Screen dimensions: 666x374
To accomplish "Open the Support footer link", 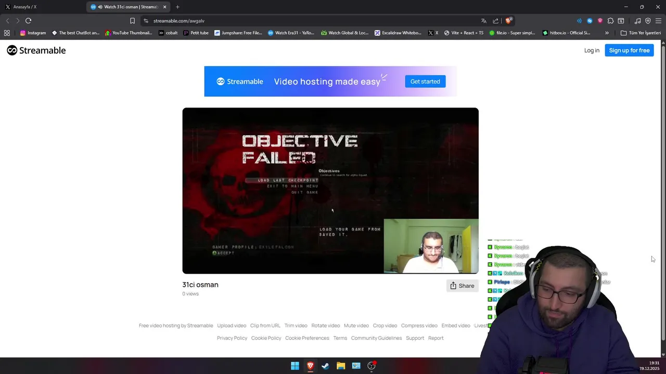I will click(415, 338).
